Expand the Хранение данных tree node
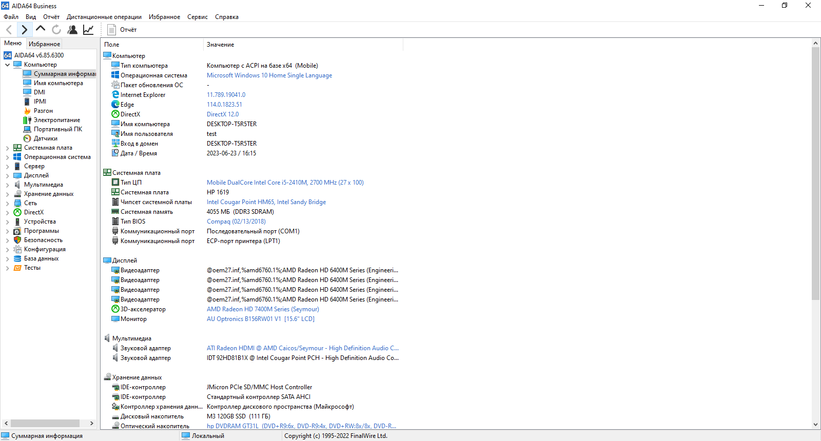Screen dimensions: 821x441 (7, 194)
